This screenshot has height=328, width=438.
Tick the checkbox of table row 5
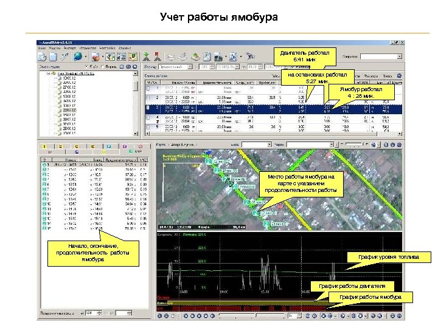click(148, 127)
